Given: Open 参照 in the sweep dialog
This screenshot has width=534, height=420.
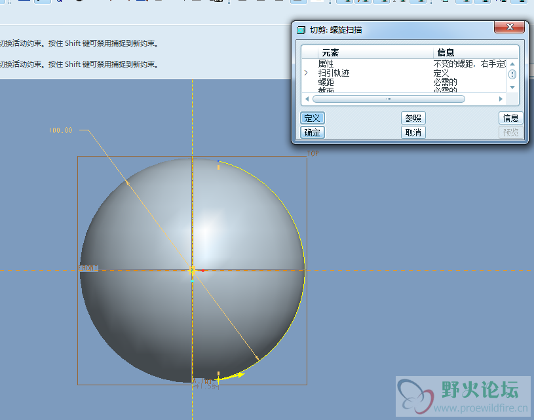Looking at the screenshot, I should tap(413, 118).
